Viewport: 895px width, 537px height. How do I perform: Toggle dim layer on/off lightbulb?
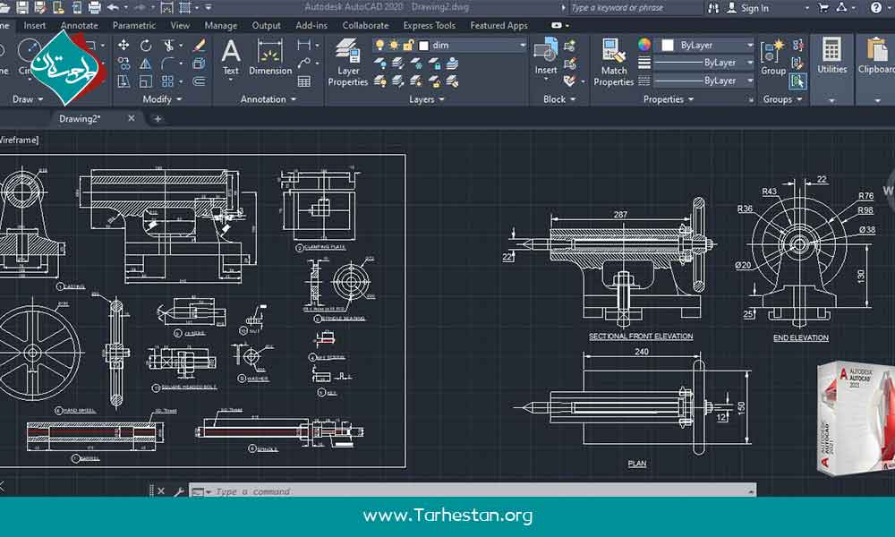click(x=379, y=45)
